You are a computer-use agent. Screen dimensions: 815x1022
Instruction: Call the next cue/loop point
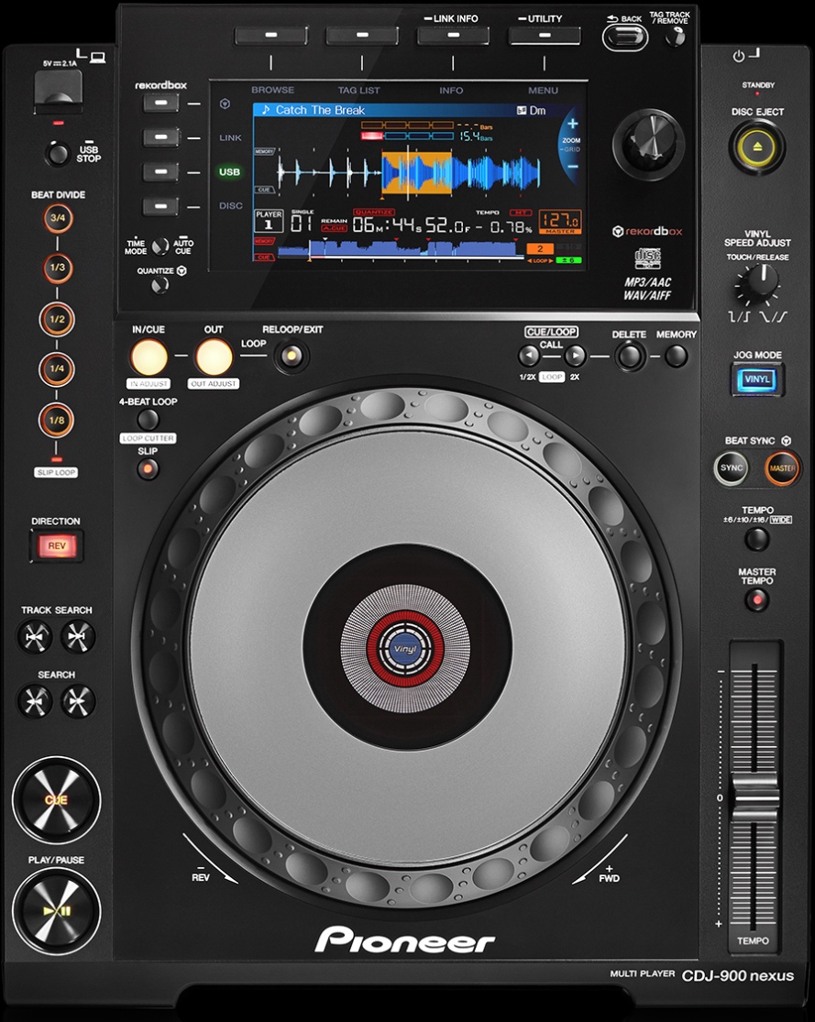pos(575,356)
